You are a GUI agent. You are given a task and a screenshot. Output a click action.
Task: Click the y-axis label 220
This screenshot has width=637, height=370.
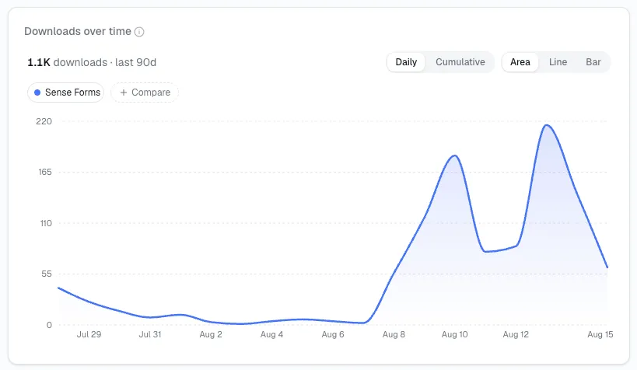tap(44, 121)
